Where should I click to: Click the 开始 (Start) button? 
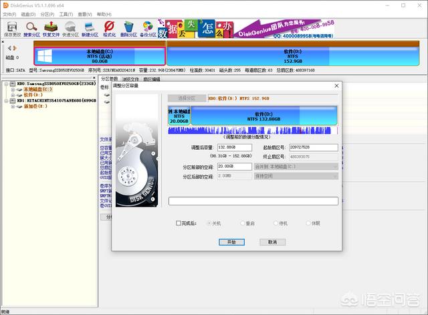231,241
